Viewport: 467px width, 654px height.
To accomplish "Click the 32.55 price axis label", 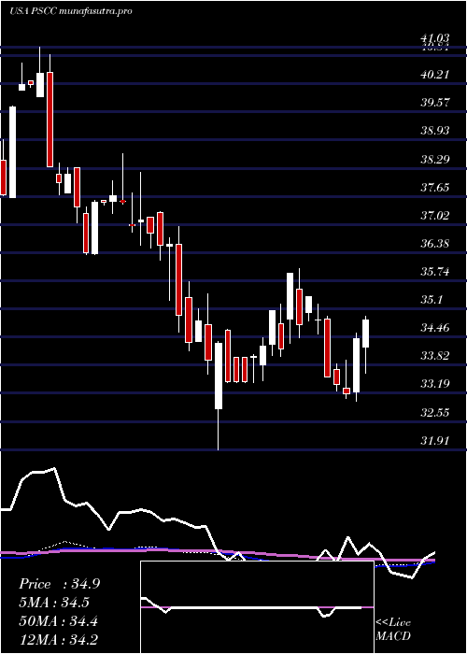I will pyautogui.click(x=434, y=413).
